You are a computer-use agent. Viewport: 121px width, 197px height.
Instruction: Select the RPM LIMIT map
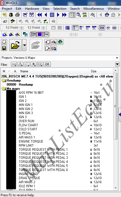coord(26,146)
